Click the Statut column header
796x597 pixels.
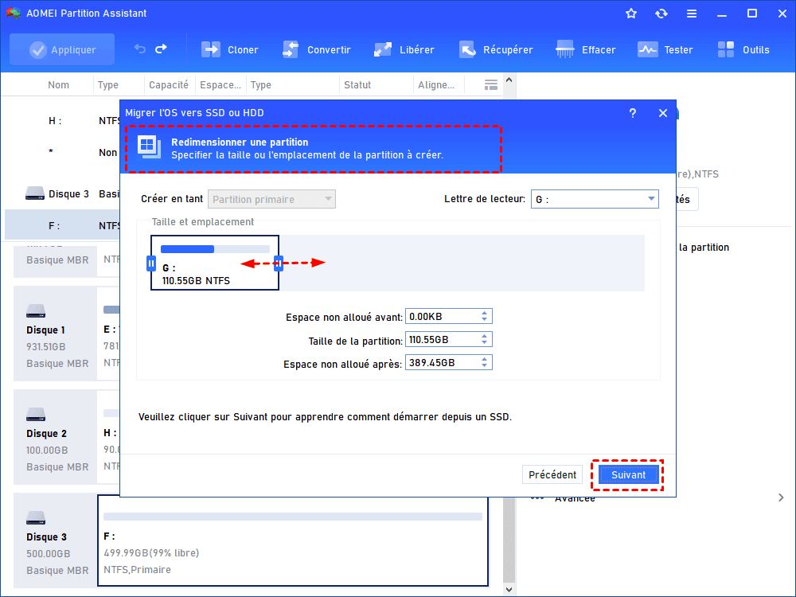pyautogui.click(x=357, y=85)
